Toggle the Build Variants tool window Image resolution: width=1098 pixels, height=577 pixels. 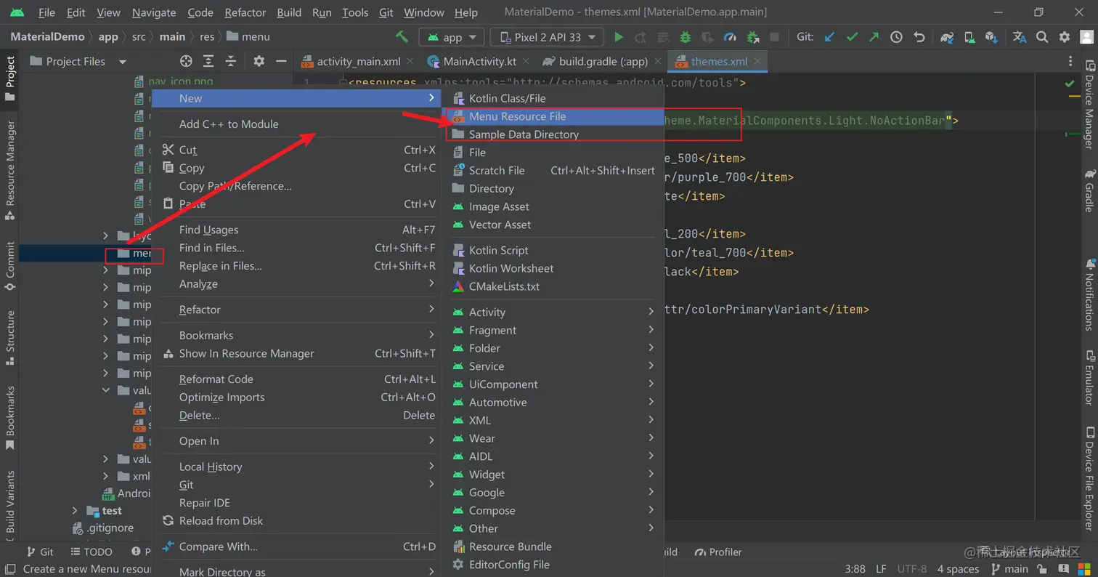[x=10, y=506]
